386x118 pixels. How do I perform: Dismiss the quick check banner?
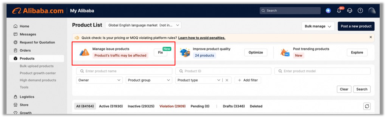371,37
